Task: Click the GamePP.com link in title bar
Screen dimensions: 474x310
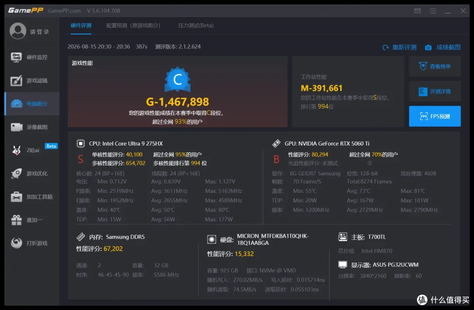Action: click(64, 11)
